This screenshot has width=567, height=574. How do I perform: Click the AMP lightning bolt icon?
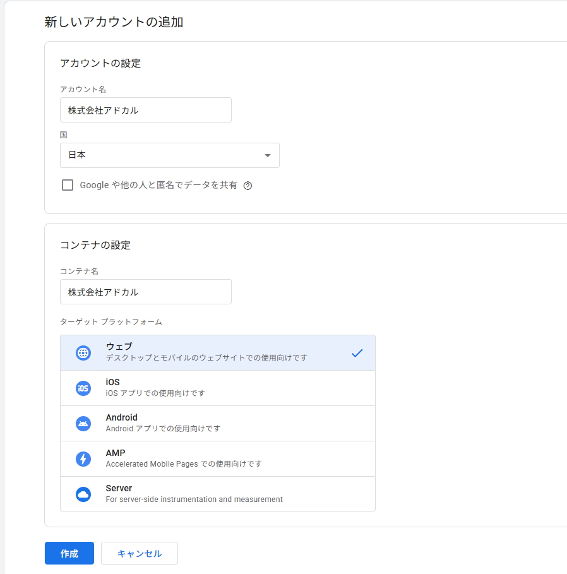point(83,459)
